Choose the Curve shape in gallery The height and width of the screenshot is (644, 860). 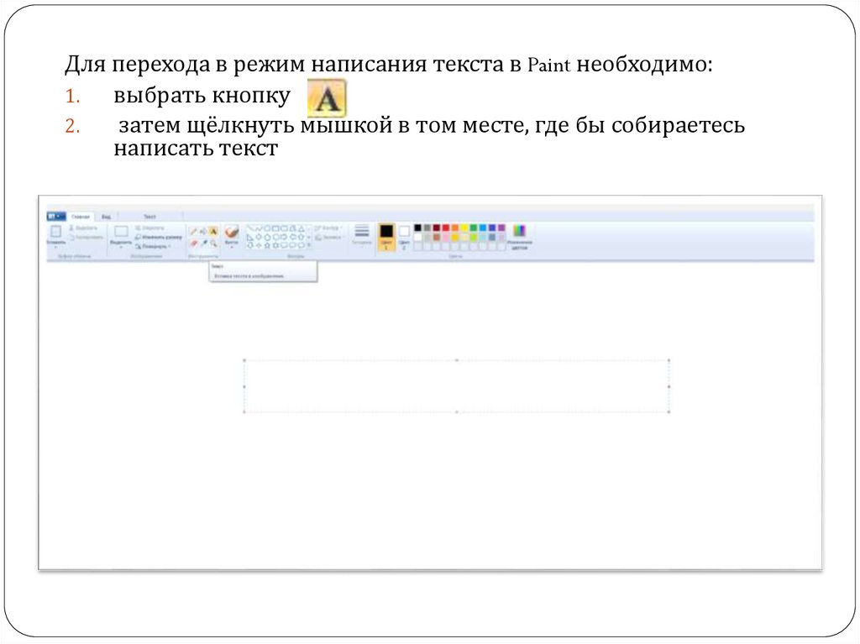[x=259, y=228]
